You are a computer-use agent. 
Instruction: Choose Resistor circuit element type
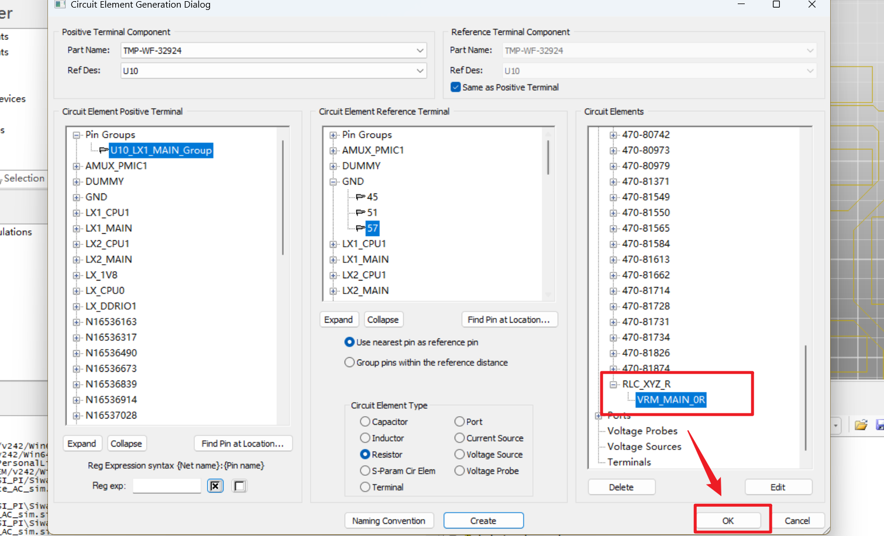point(365,454)
